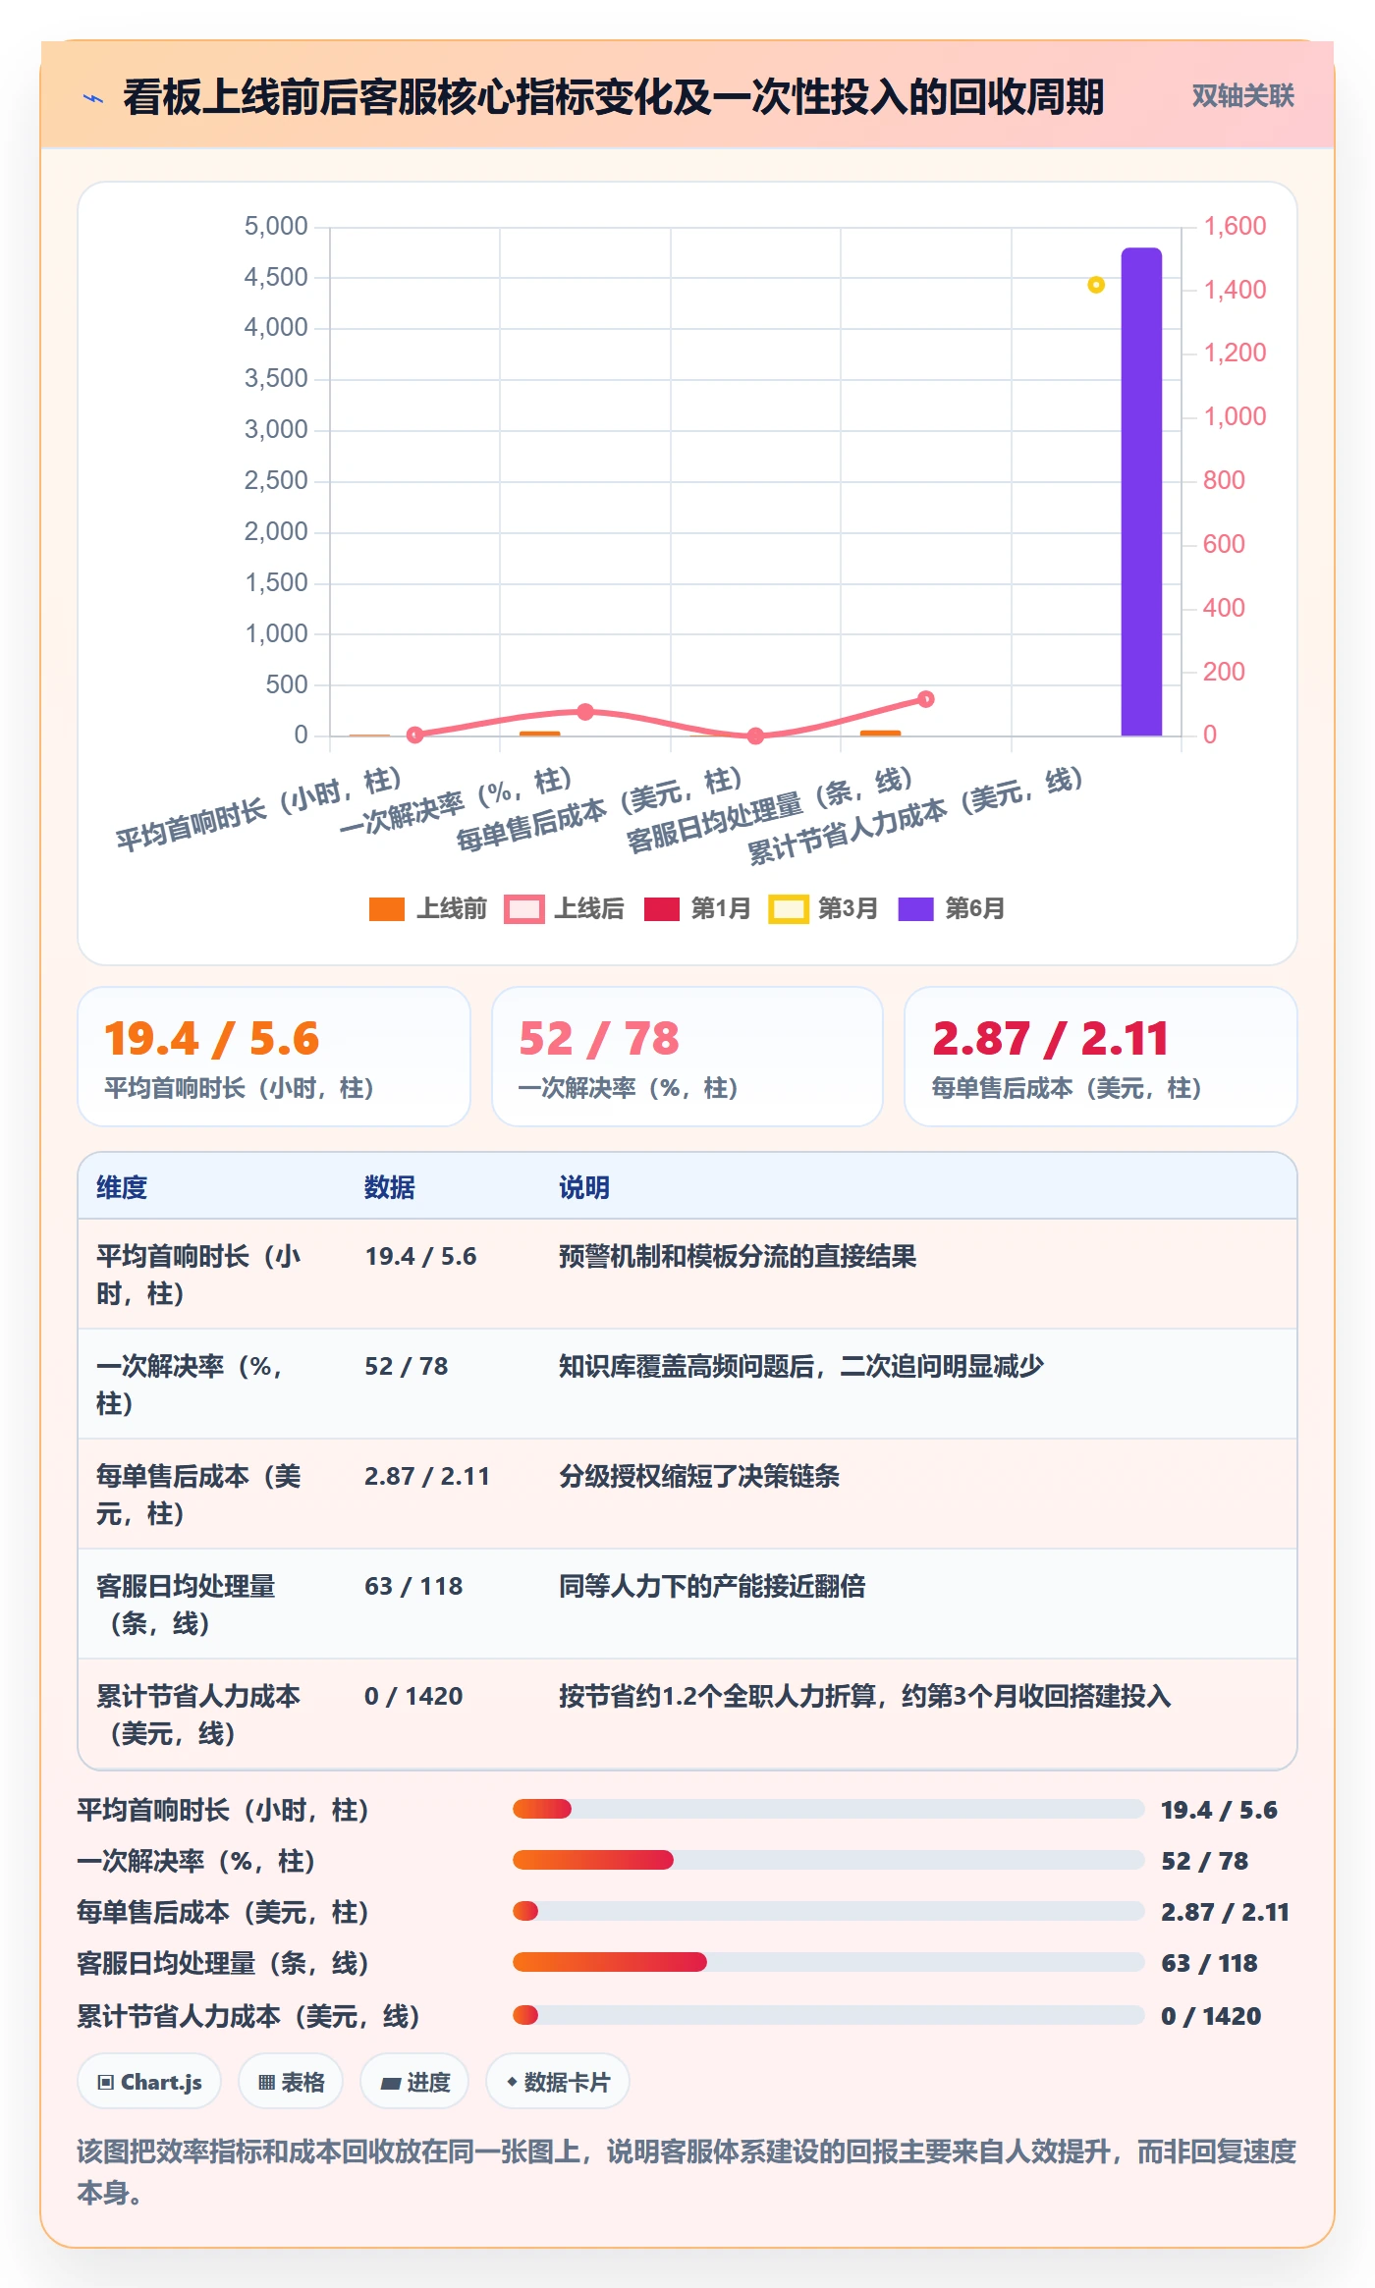Toggle the 第3月 legend yellow swatch
Screen dimensions: 1375x2288
coord(788,909)
